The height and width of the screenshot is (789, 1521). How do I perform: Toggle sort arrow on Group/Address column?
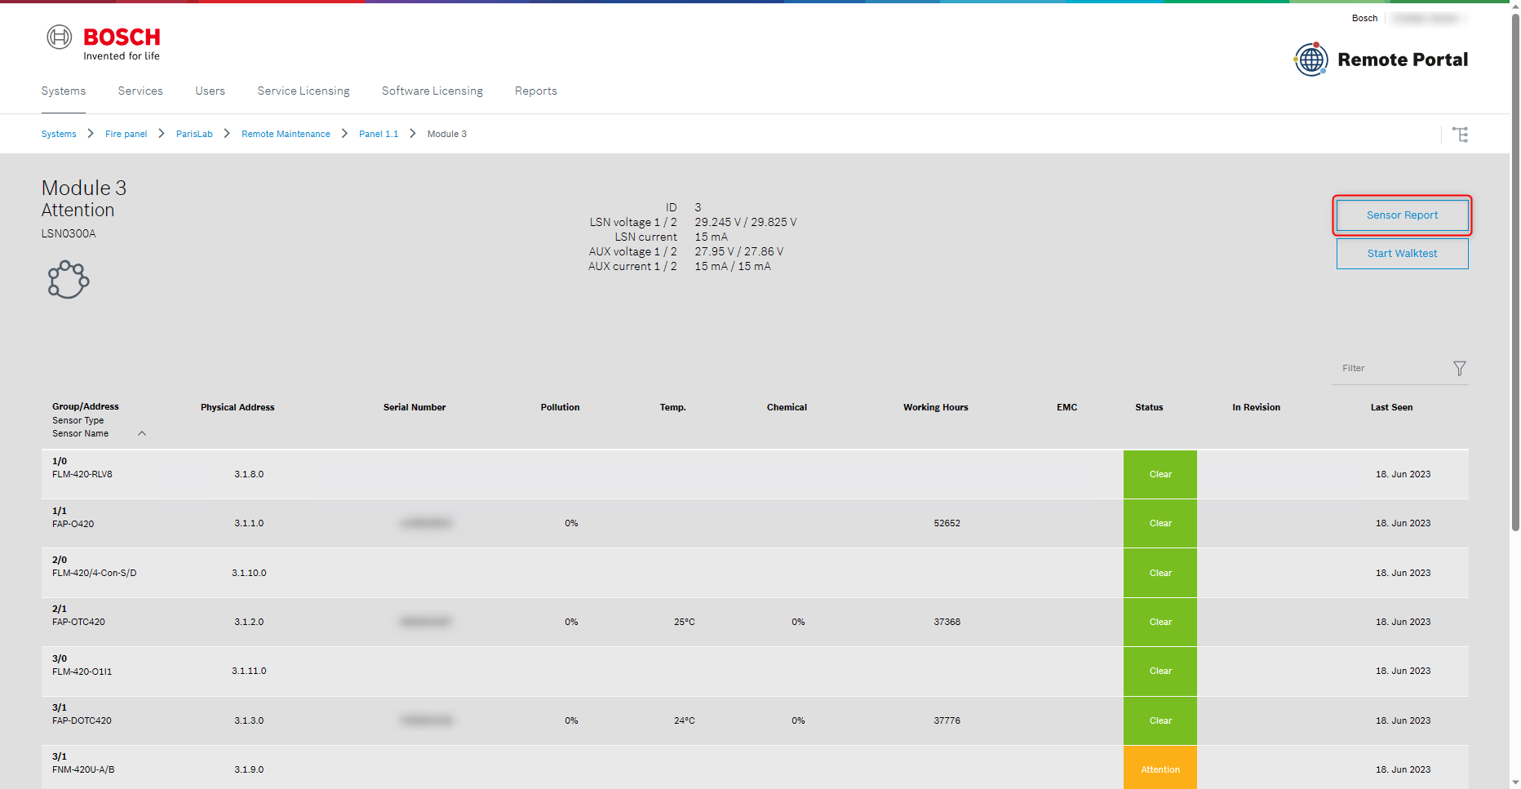point(142,434)
